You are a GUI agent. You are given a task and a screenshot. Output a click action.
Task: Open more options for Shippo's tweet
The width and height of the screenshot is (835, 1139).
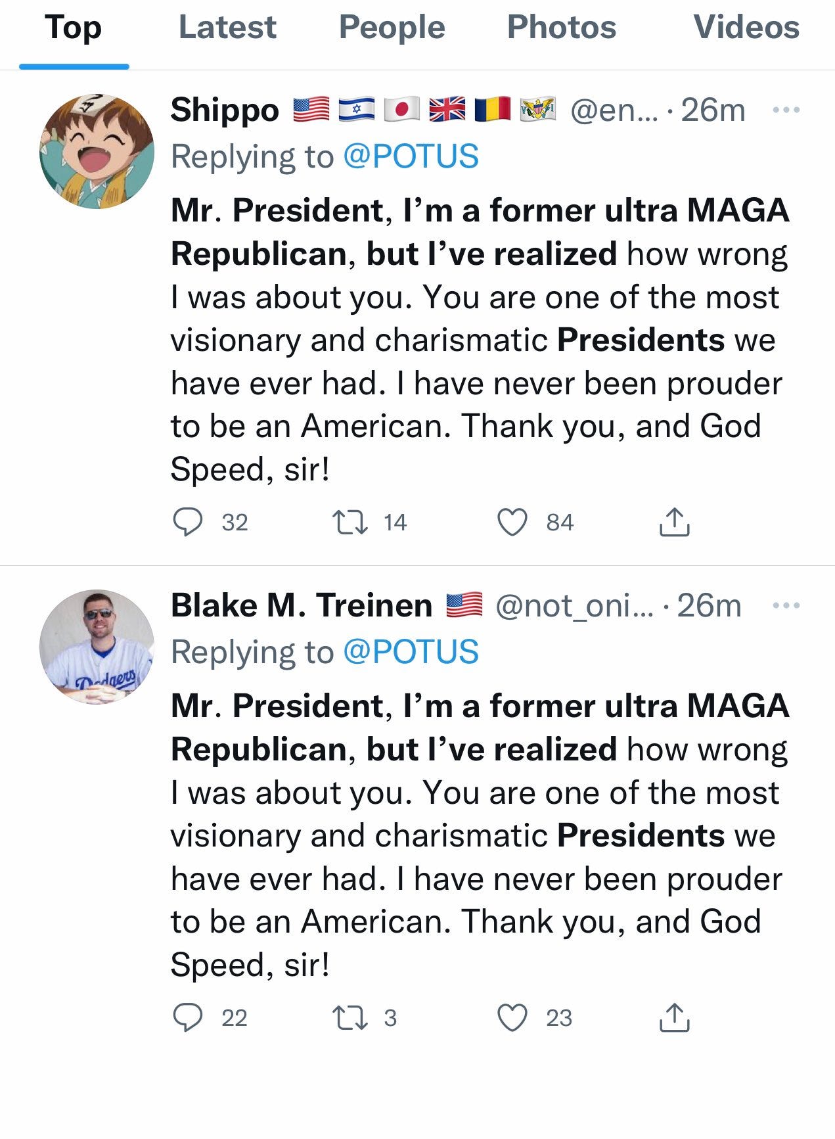(786, 110)
